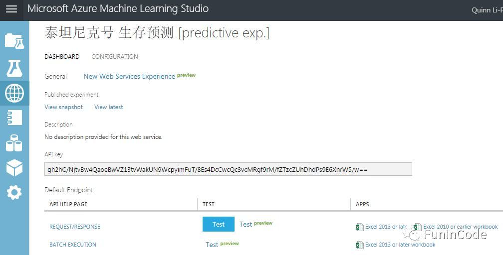The width and height of the screenshot is (503, 255).
Task: Download Excel 2010 or earlier workbook
Action: coord(460,227)
